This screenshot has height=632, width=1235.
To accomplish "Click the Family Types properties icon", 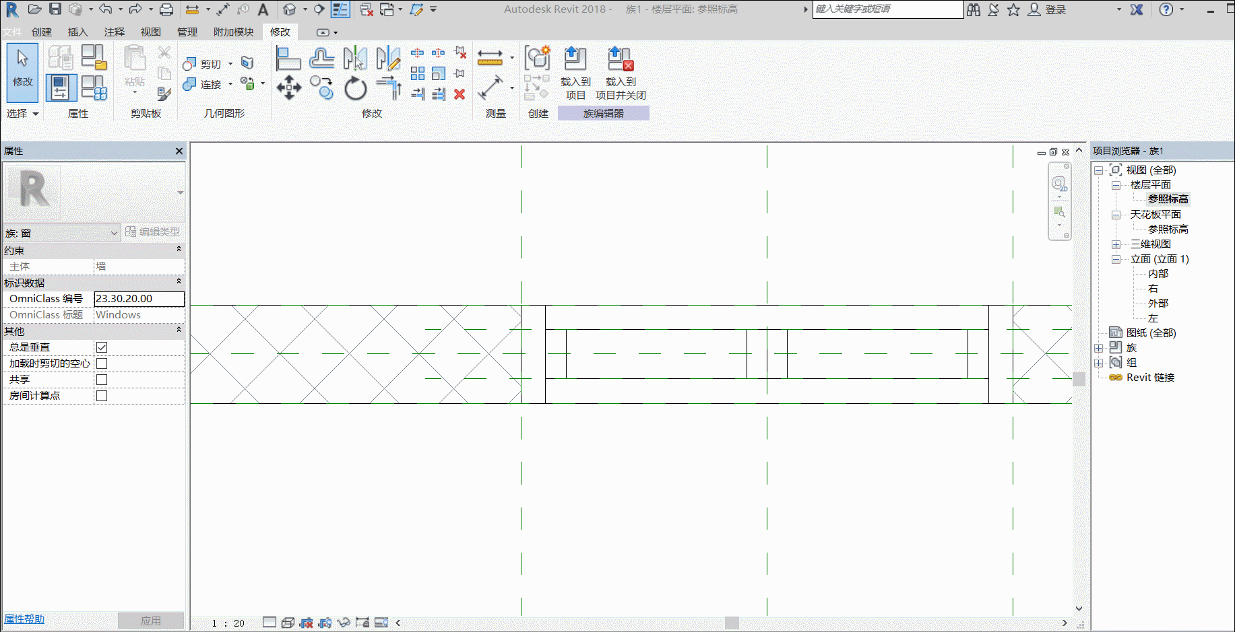I will pyautogui.click(x=94, y=87).
